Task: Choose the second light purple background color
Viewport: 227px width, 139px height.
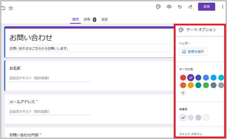Action: [x=191, y=117]
